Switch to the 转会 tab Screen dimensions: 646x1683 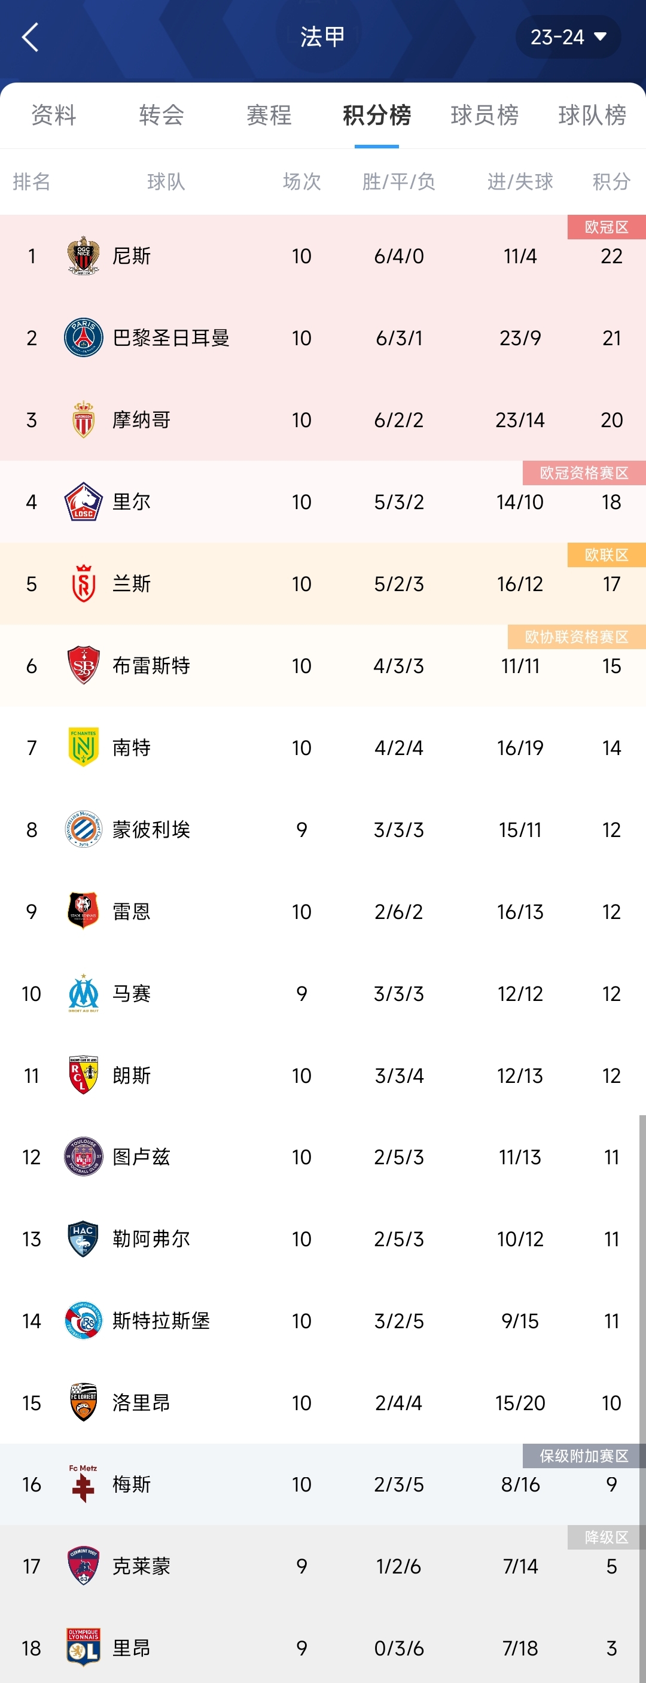[x=161, y=115]
